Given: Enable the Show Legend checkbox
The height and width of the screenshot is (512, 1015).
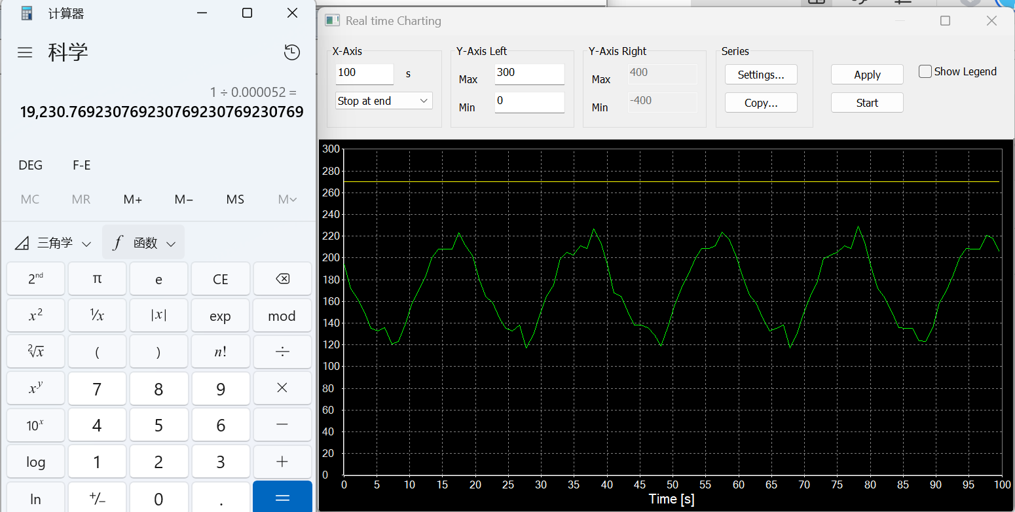Looking at the screenshot, I should pyautogui.click(x=925, y=72).
